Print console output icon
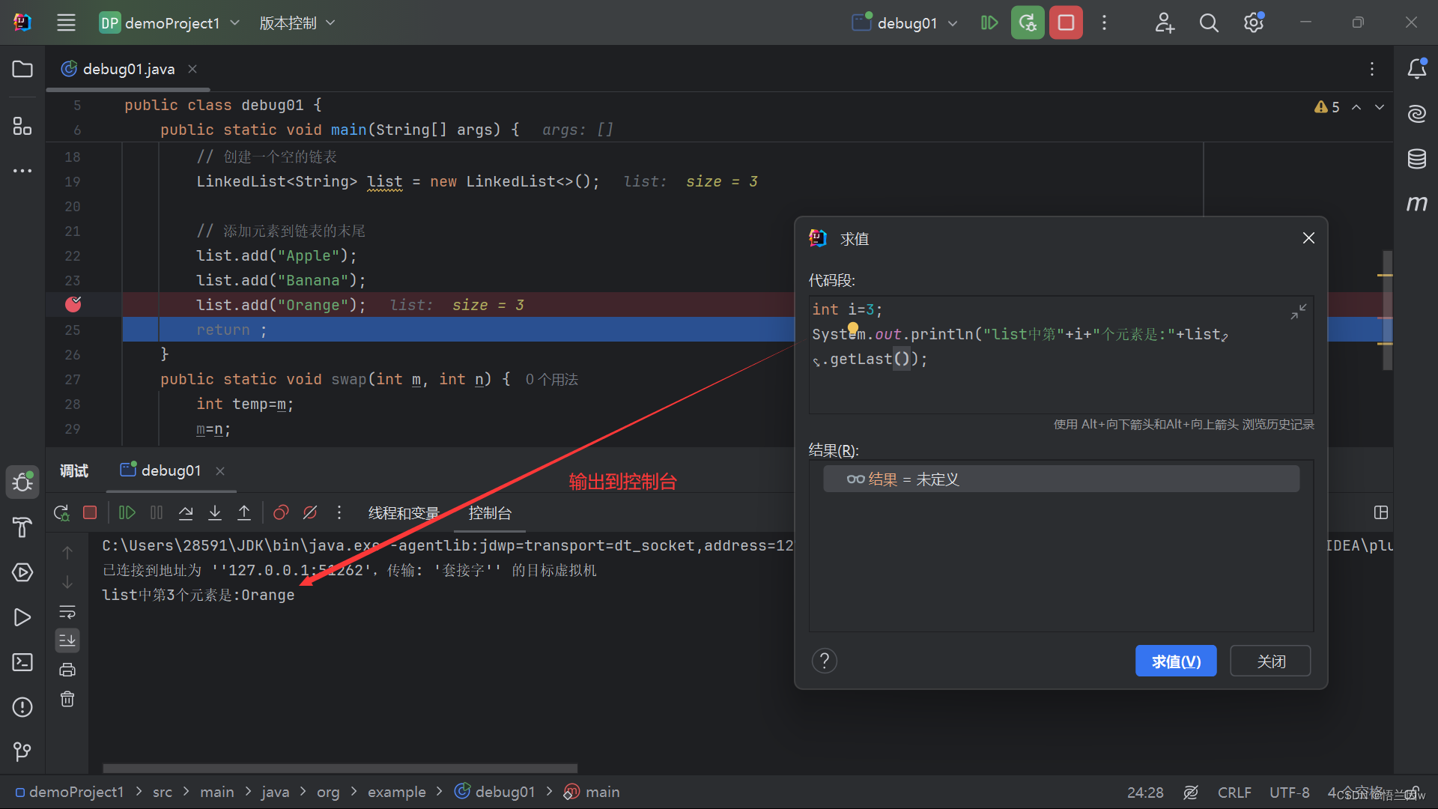 (x=67, y=670)
